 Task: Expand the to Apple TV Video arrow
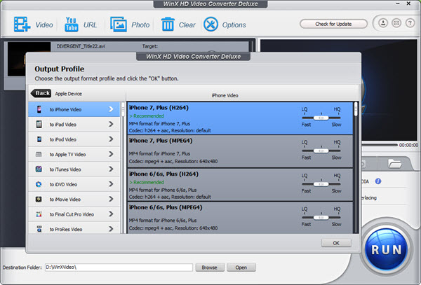111,154
